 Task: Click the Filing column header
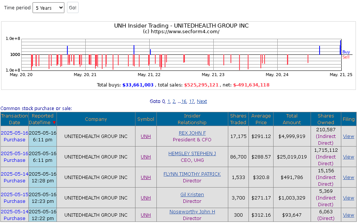click(x=348, y=119)
